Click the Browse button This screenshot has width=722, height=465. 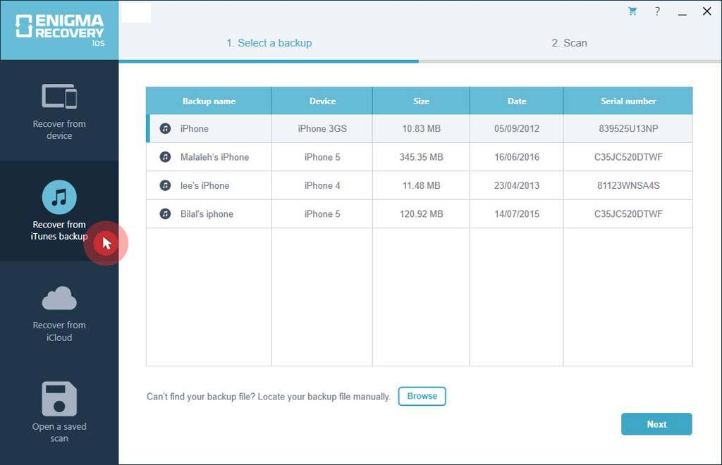[422, 396]
